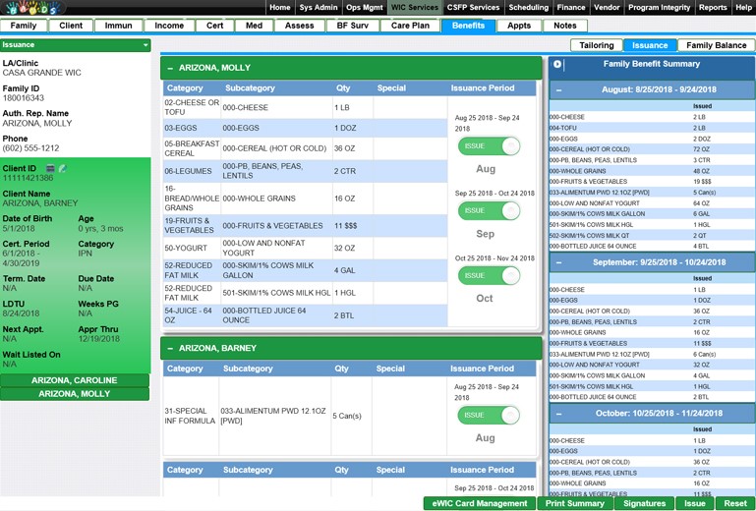The height and width of the screenshot is (511, 756).
Task: Collapse the September benefit summary section
Action: [559, 263]
